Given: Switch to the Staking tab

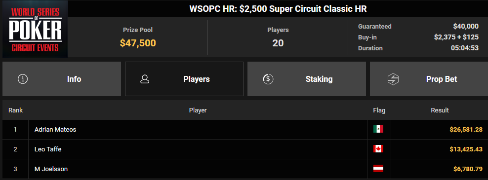Looking at the screenshot, I should click(307, 79).
